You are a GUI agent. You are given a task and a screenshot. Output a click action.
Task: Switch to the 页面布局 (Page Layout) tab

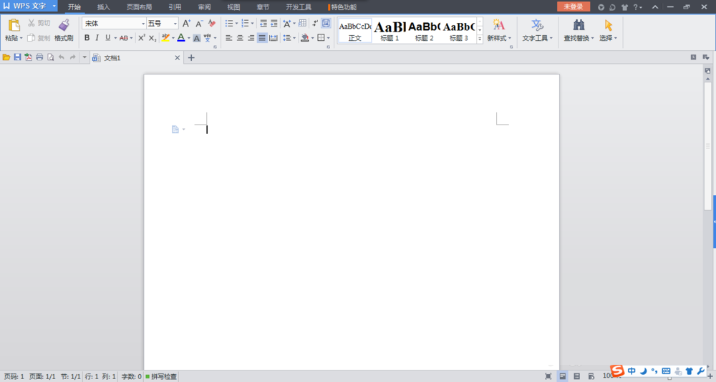(x=140, y=7)
